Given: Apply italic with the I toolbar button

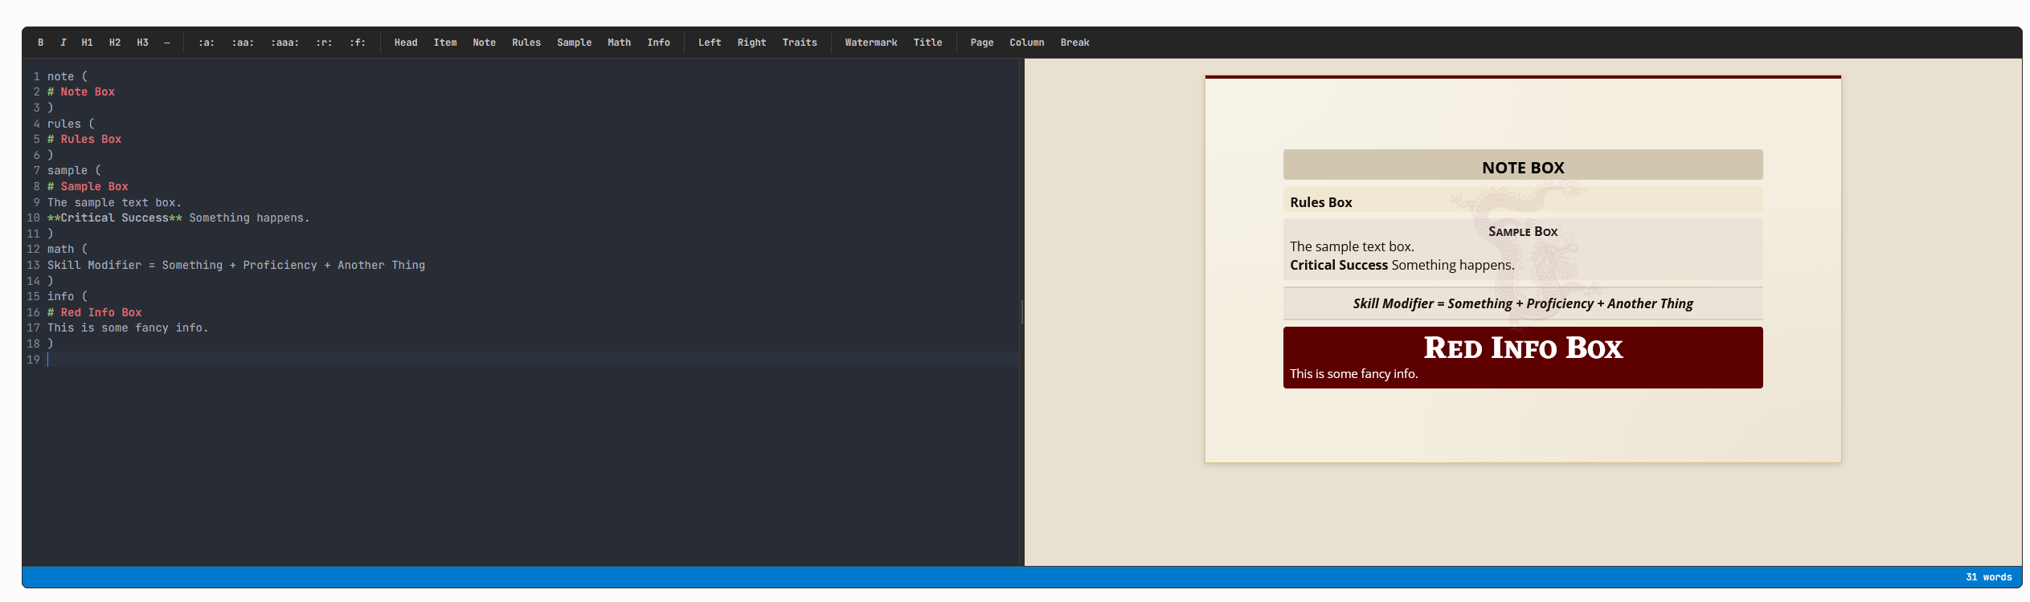Looking at the screenshot, I should (63, 43).
